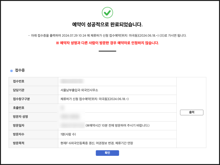Viewport: 220px width, 165px height.
Task: Click the 서울남부출입국·외국인사무소 value text
Action: [x=79, y=90]
